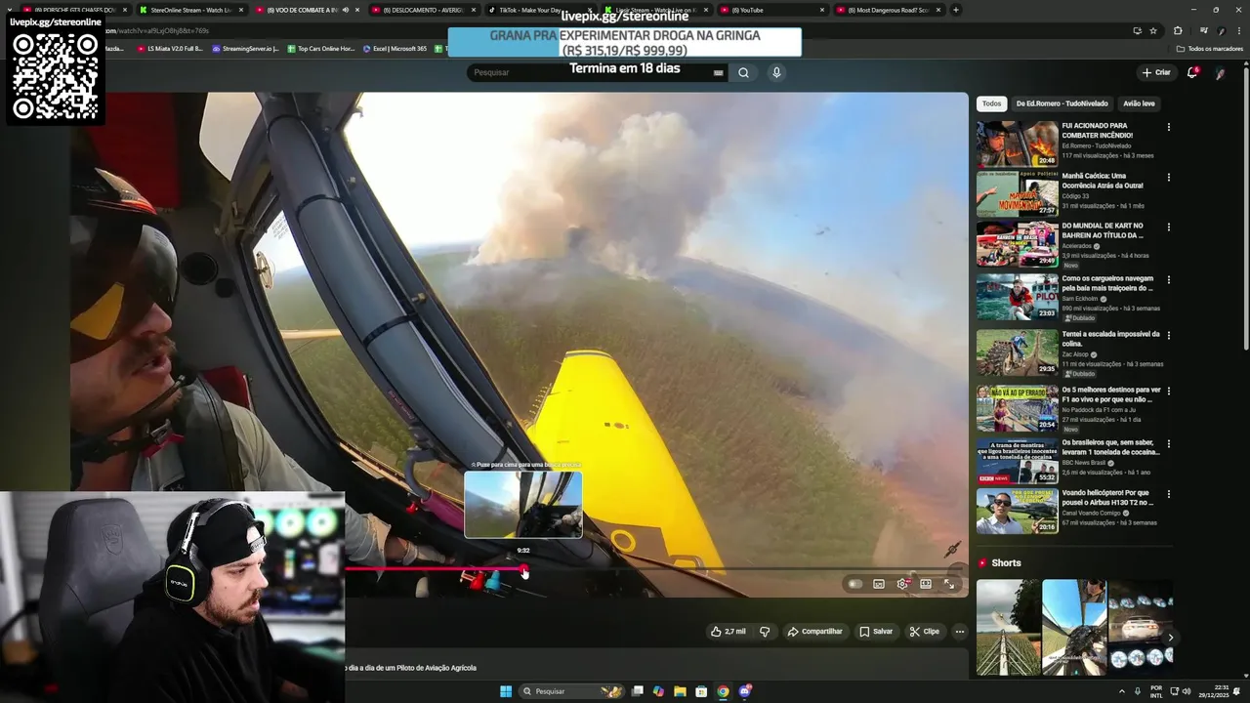Open first Shorts thumbnail with railway
1250x703 pixels.
pyautogui.click(x=1008, y=627)
